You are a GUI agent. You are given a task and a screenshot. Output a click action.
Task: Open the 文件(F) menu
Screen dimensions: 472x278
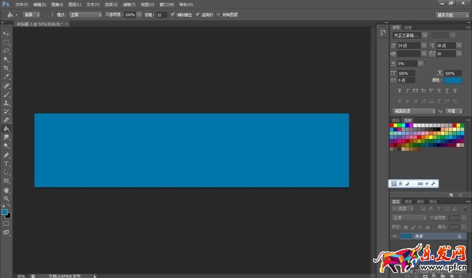pyautogui.click(x=22, y=4)
